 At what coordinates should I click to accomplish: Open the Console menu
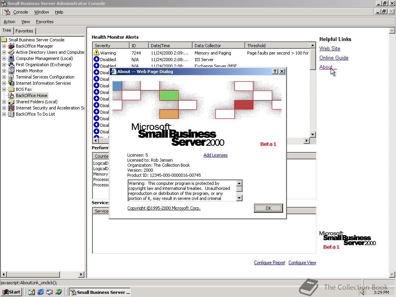(x=20, y=12)
